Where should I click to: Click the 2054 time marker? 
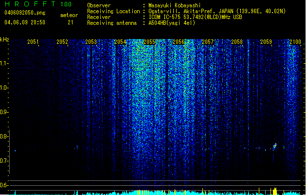click(120, 42)
